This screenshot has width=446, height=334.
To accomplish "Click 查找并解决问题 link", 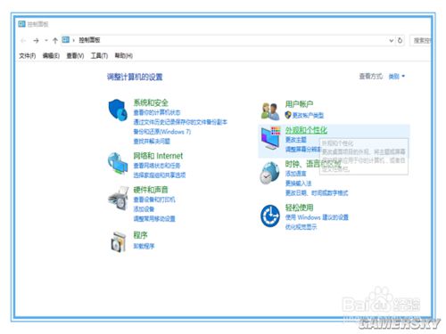I will (152, 141).
